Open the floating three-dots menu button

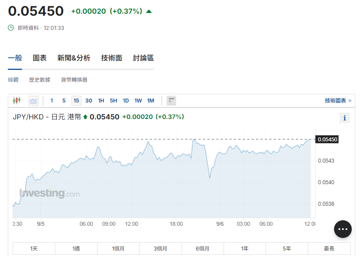click(343, 229)
